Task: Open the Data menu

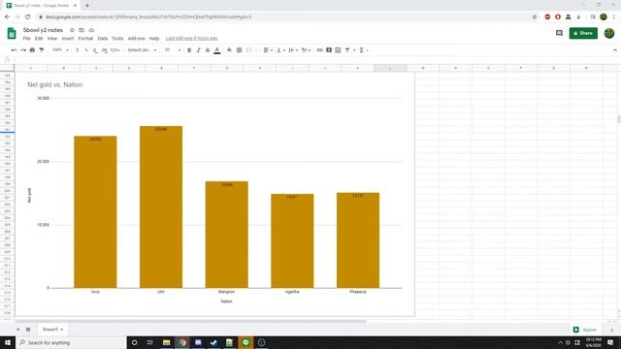Action: click(103, 39)
